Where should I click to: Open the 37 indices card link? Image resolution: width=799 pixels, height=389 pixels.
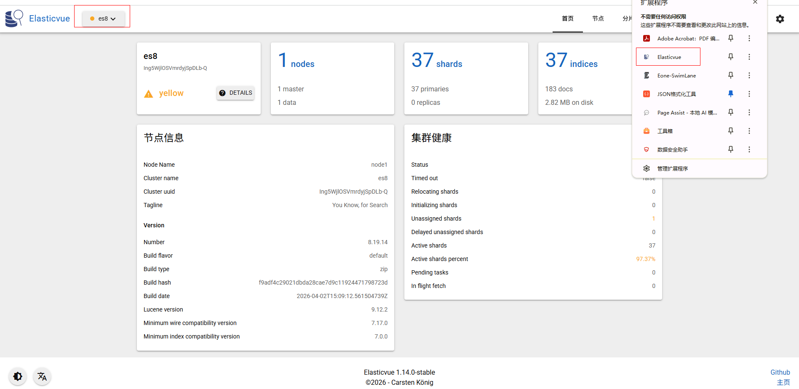tap(572, 60)
